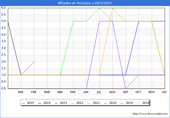170x118 pixels.
Task: Click the green 2022 peak at JUL
Action: [99, 8]
